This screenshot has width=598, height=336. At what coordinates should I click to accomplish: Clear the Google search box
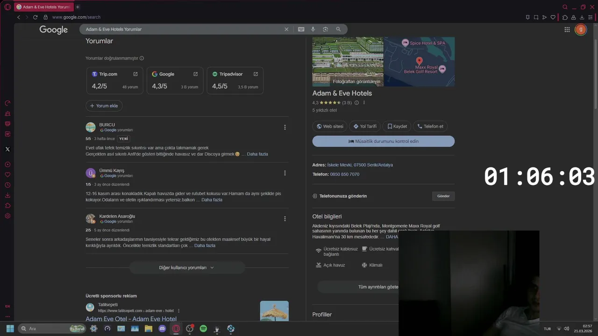click(286, 29)
